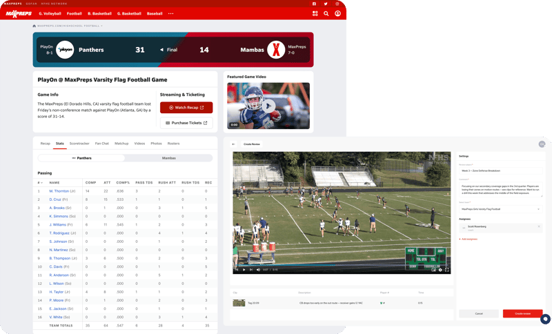Click the Review subject input field
Screen dimensions: 552x334
(500, 170)
